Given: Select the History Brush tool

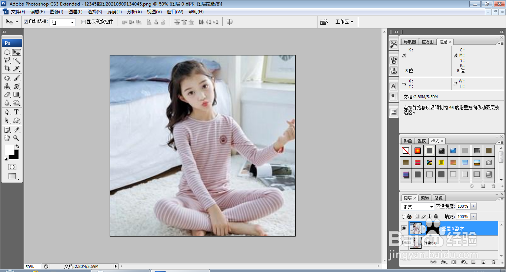Looking at the screenshot, I should pyautogui.click(x=16, y=86).
